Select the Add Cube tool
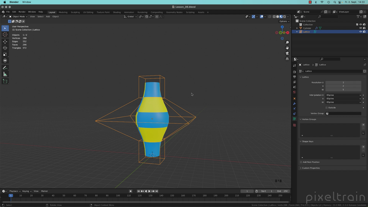 (x=5, y=81)
